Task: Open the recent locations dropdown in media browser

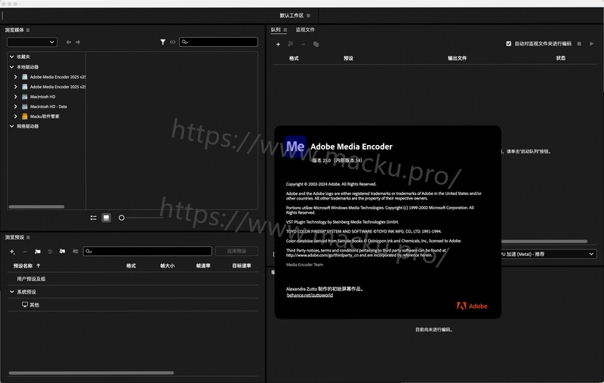Action: point(32,42)
